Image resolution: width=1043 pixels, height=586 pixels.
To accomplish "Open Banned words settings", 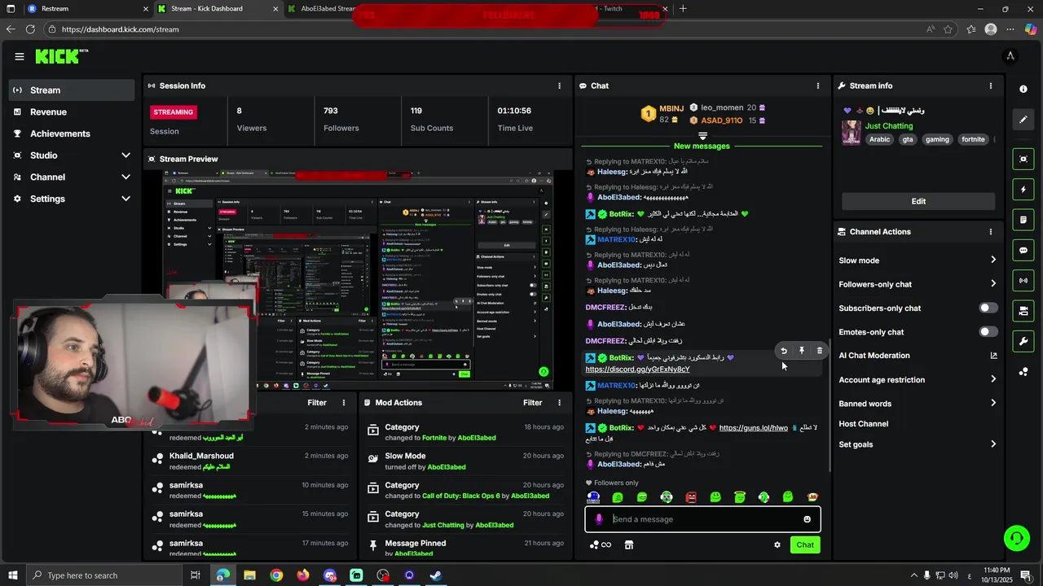I will tap(918, 404).
